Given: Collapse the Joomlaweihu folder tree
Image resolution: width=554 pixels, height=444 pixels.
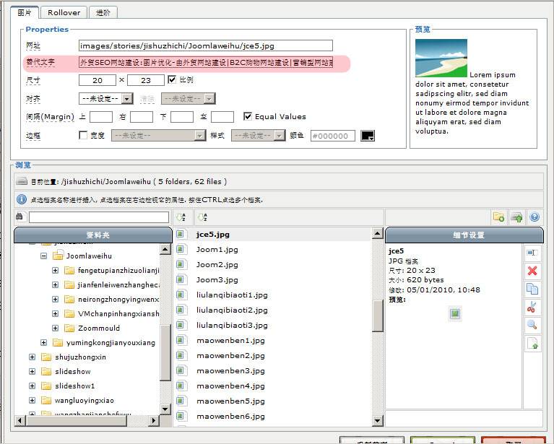Looking at the screenshot, I should (x=44, y=256).
